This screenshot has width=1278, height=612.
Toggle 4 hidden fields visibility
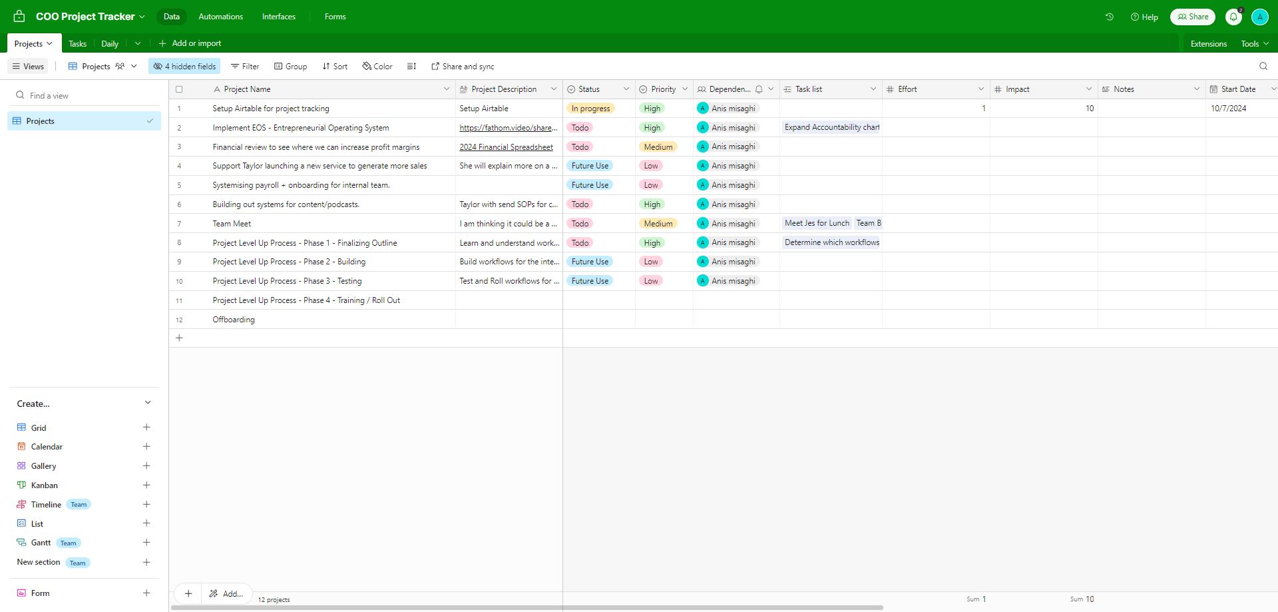[184, 66]
